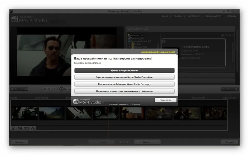Open the НАСТРОЙКИ menu
The image size is (249, 155).
click(194, 16)
